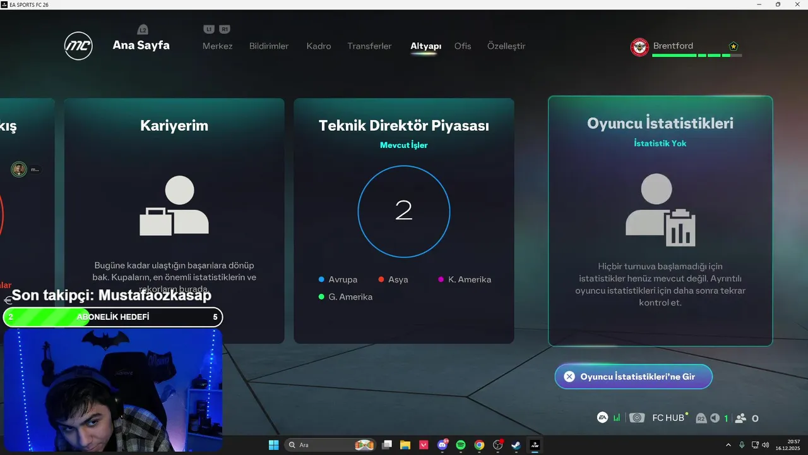
Task: Click the camera screenshot icon
Action: 637,418
